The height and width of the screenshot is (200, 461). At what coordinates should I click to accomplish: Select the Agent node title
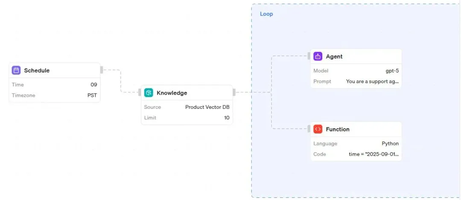334,56
